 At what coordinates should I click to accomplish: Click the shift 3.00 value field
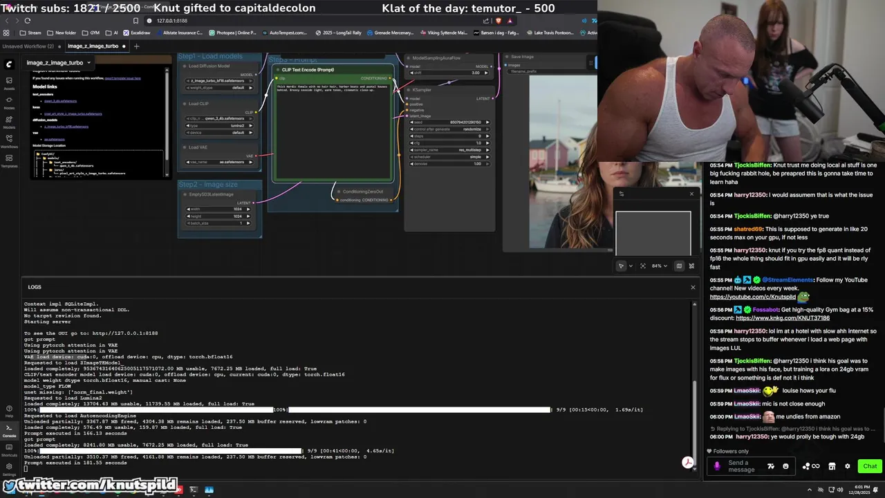tap(449, 73)
